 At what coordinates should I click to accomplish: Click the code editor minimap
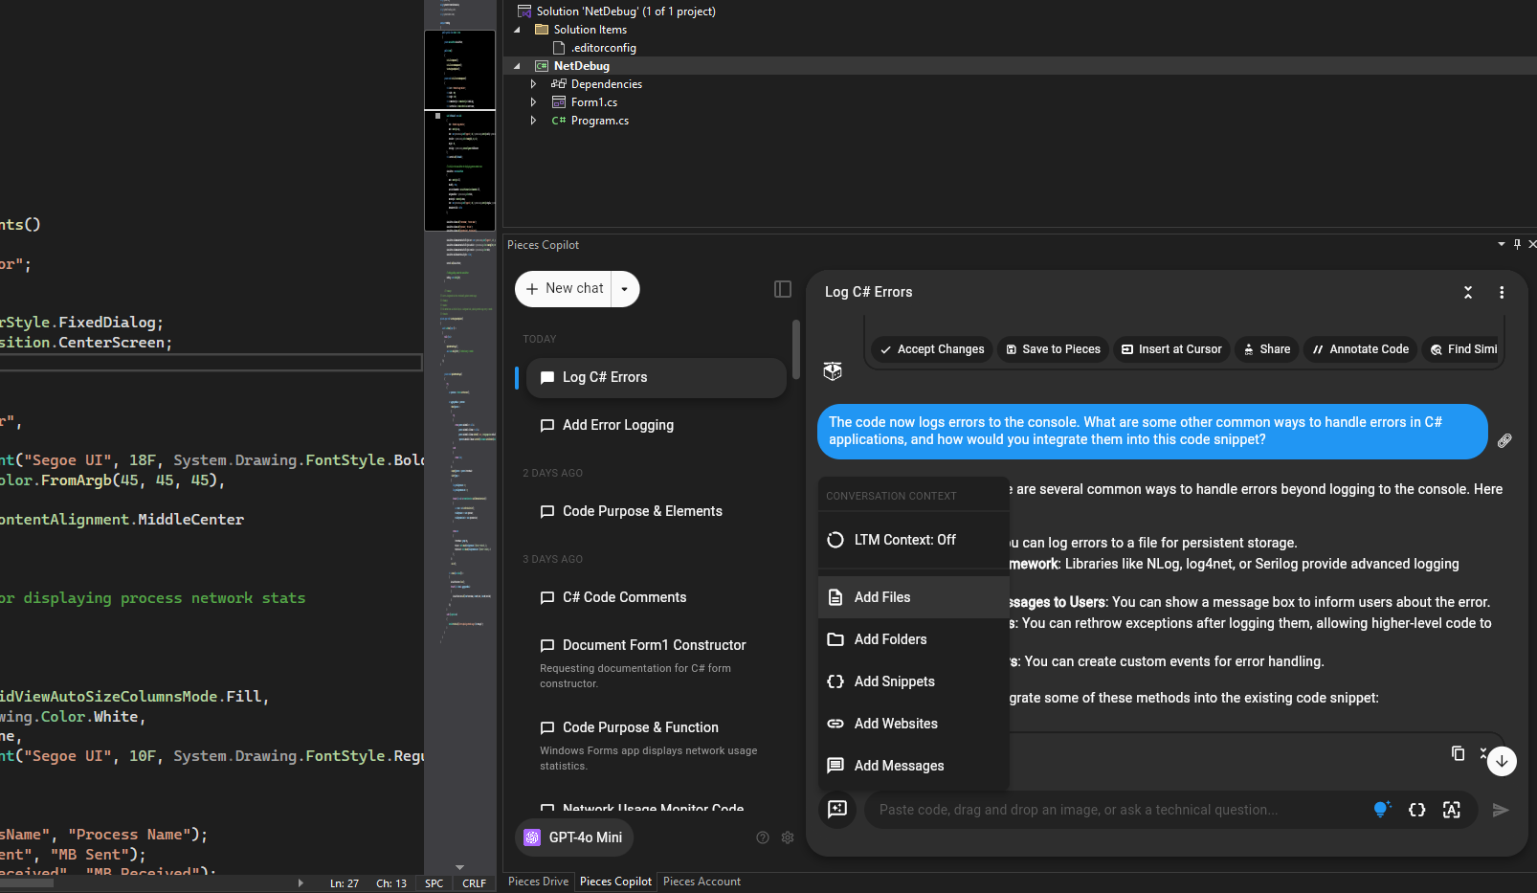click(460, 431)
